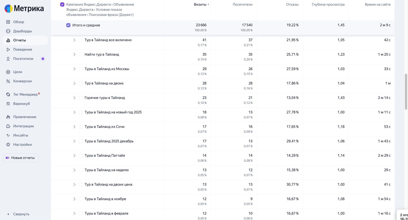The width and height of the screenshot is (408, 220).
Task: Click the Привлечение flame icon
Action: tap(8, 117)
